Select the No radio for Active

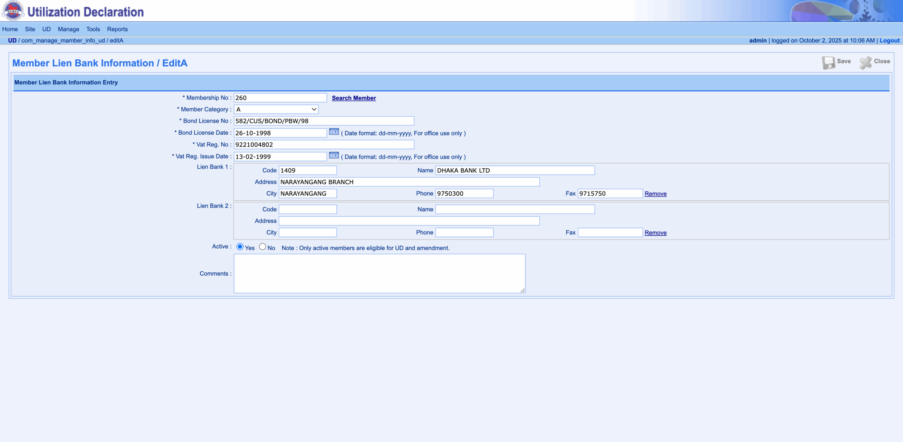[x=262, y=247]
